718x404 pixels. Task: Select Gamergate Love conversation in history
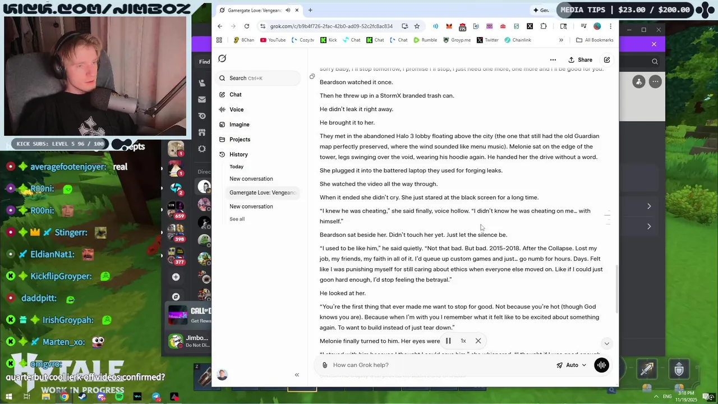263,192
